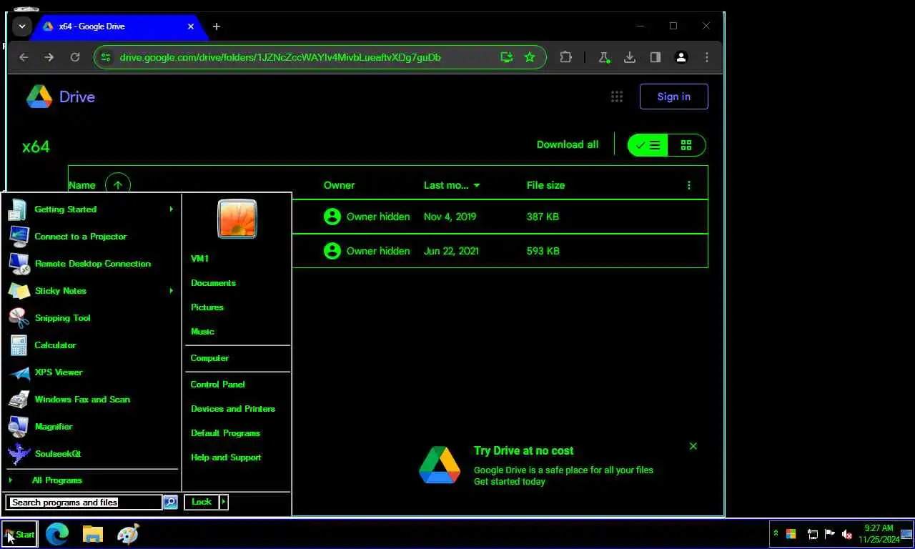
Task: Open the Google apps grid
Action: [617, 97]
